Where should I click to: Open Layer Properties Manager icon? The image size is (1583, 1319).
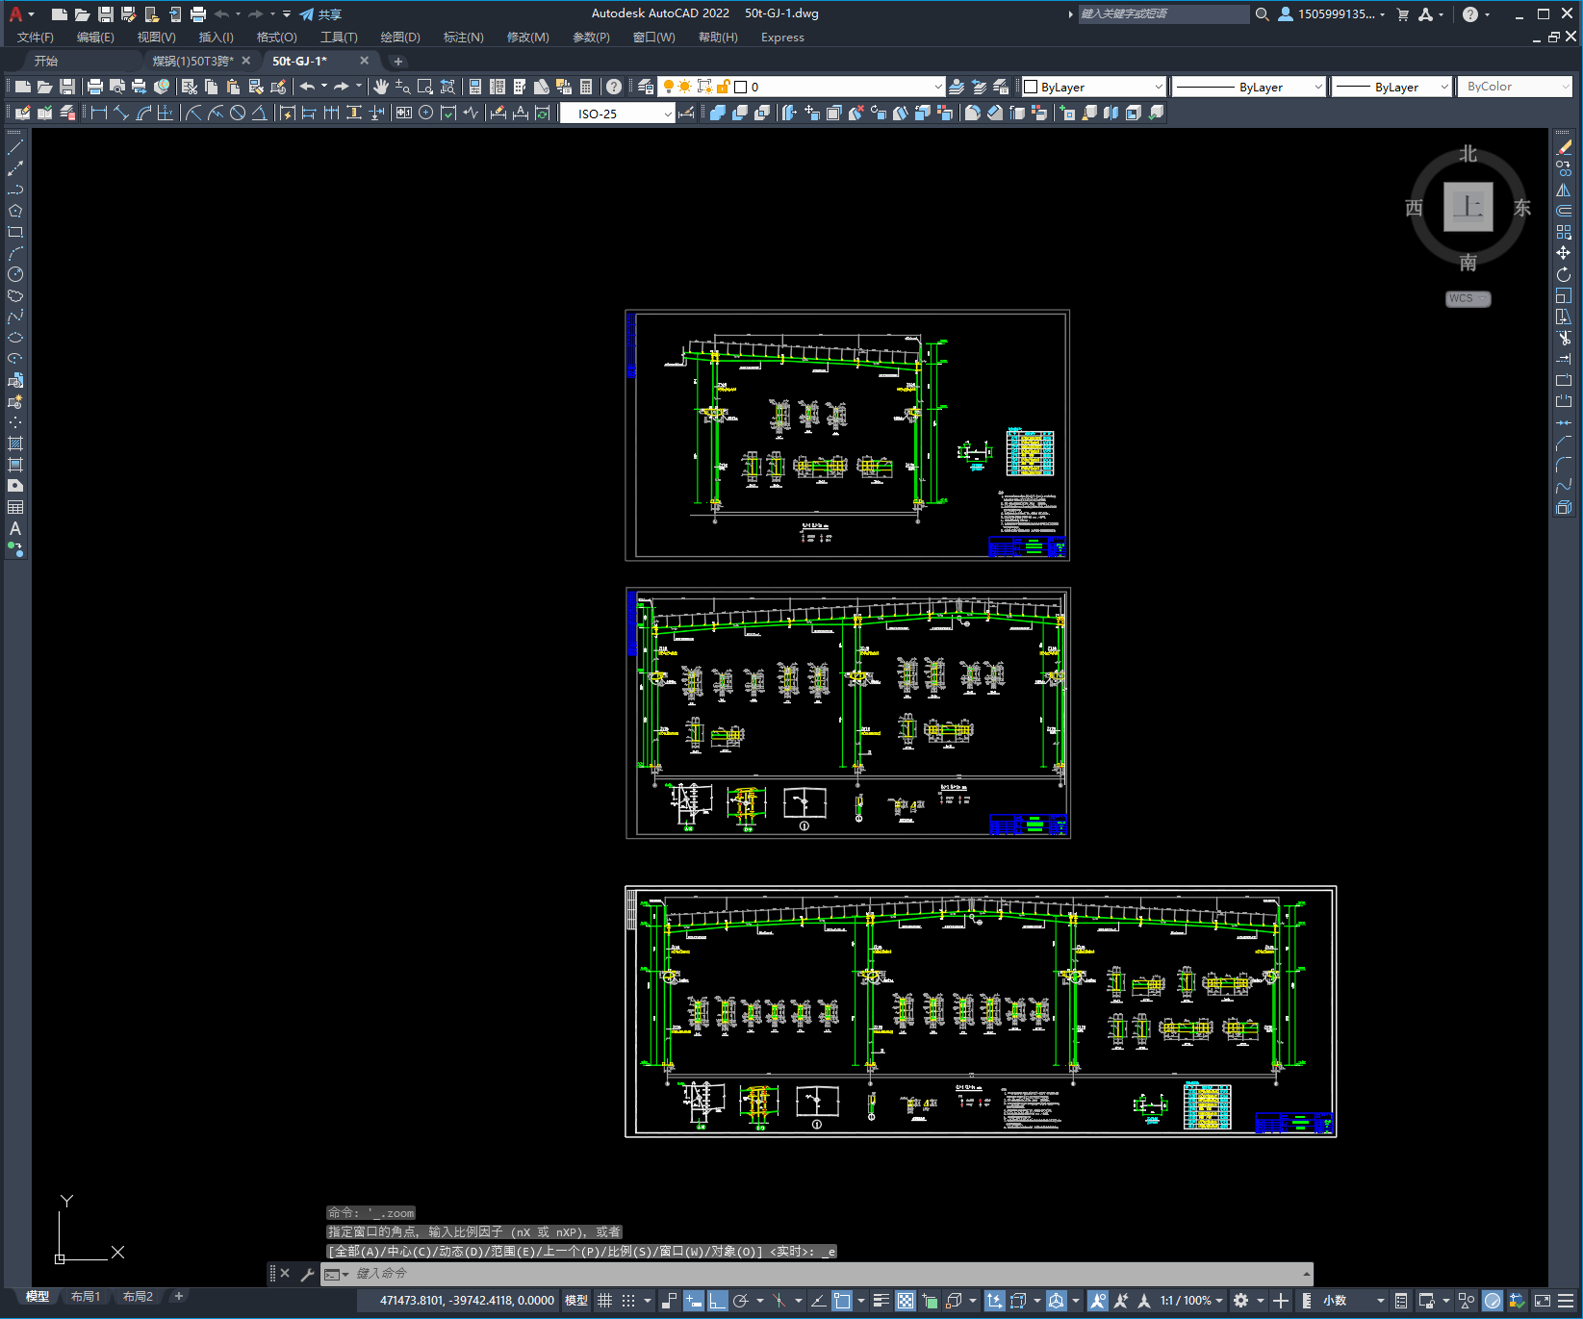coord(646,87)
